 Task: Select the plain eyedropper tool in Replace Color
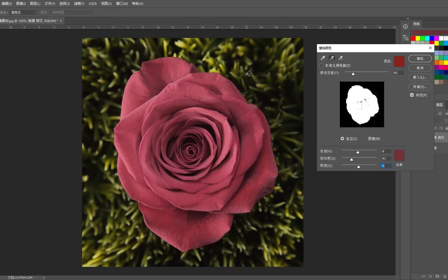pyautogui.click(x=323, y=58)
